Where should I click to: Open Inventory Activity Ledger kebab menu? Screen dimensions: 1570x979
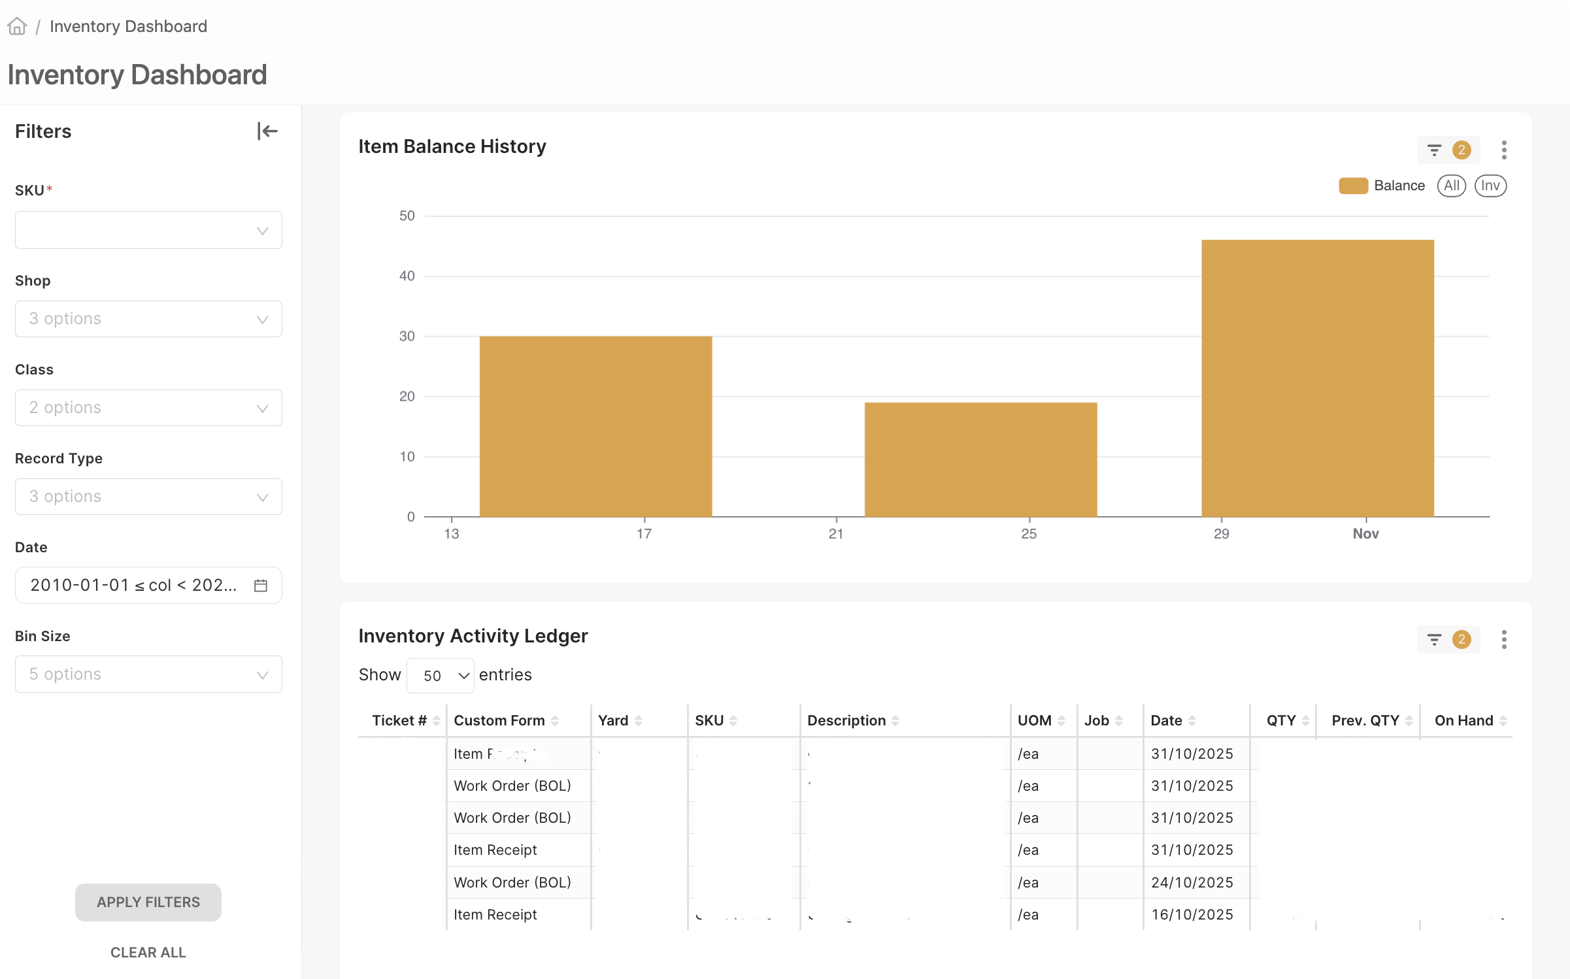(1504, 640)
